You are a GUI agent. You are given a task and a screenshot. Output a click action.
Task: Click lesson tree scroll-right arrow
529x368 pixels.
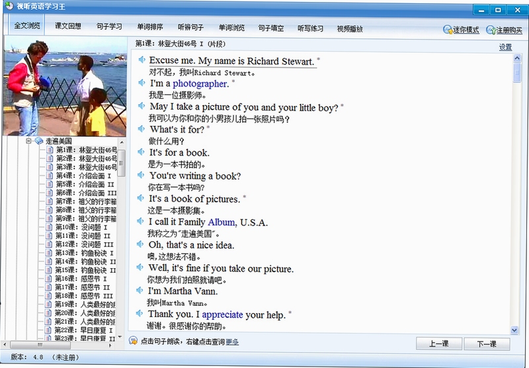[110, 346]
